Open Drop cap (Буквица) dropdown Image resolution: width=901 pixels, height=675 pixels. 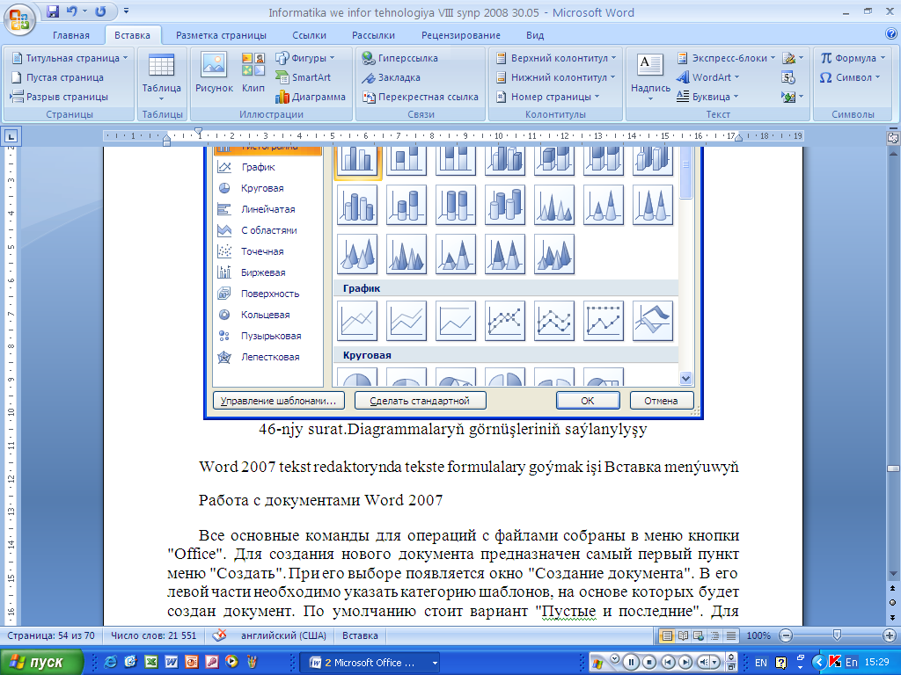point(707,97)
